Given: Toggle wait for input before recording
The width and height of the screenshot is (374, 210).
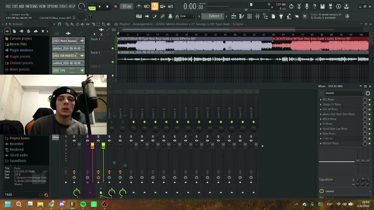Looking at the screenshot, I should pos(147,6).
